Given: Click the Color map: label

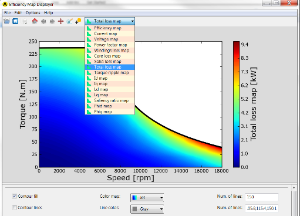Looking at the screenshot, I should pos(110,196).
